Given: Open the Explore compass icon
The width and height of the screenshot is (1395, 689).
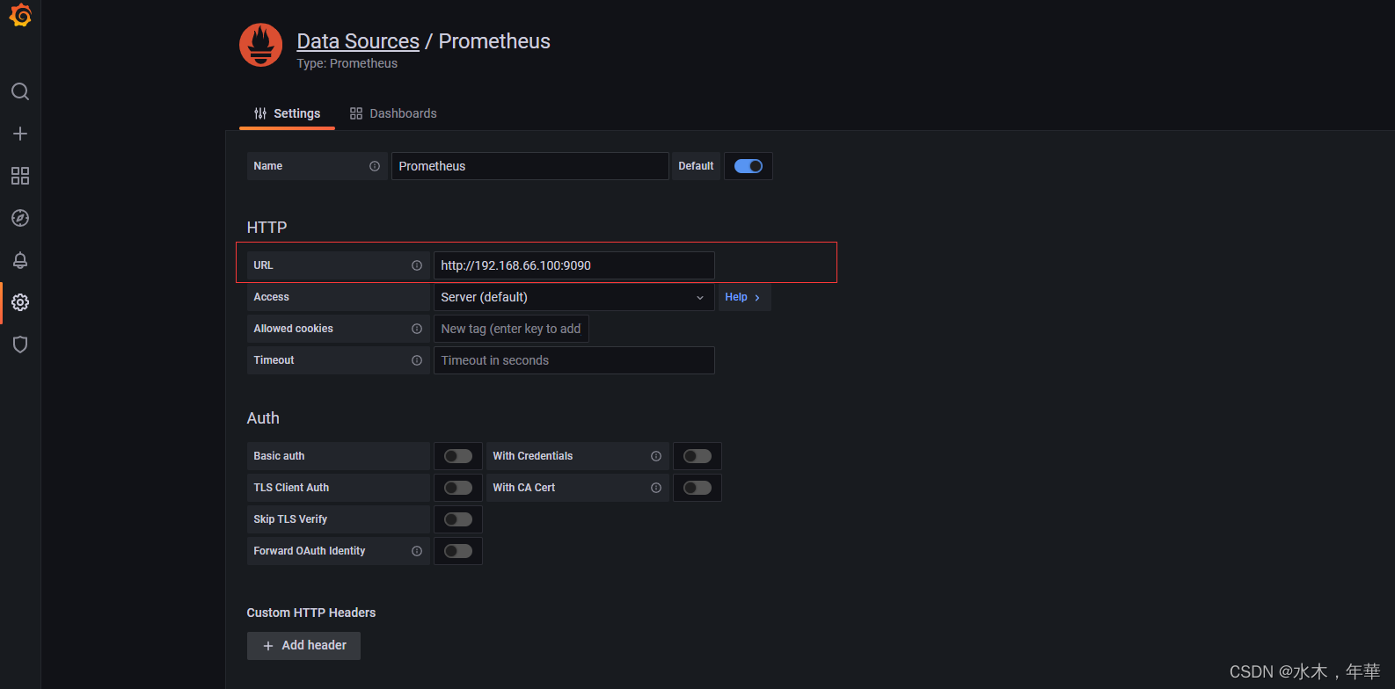Looking at the screenshot, I should tap(20, 218).
